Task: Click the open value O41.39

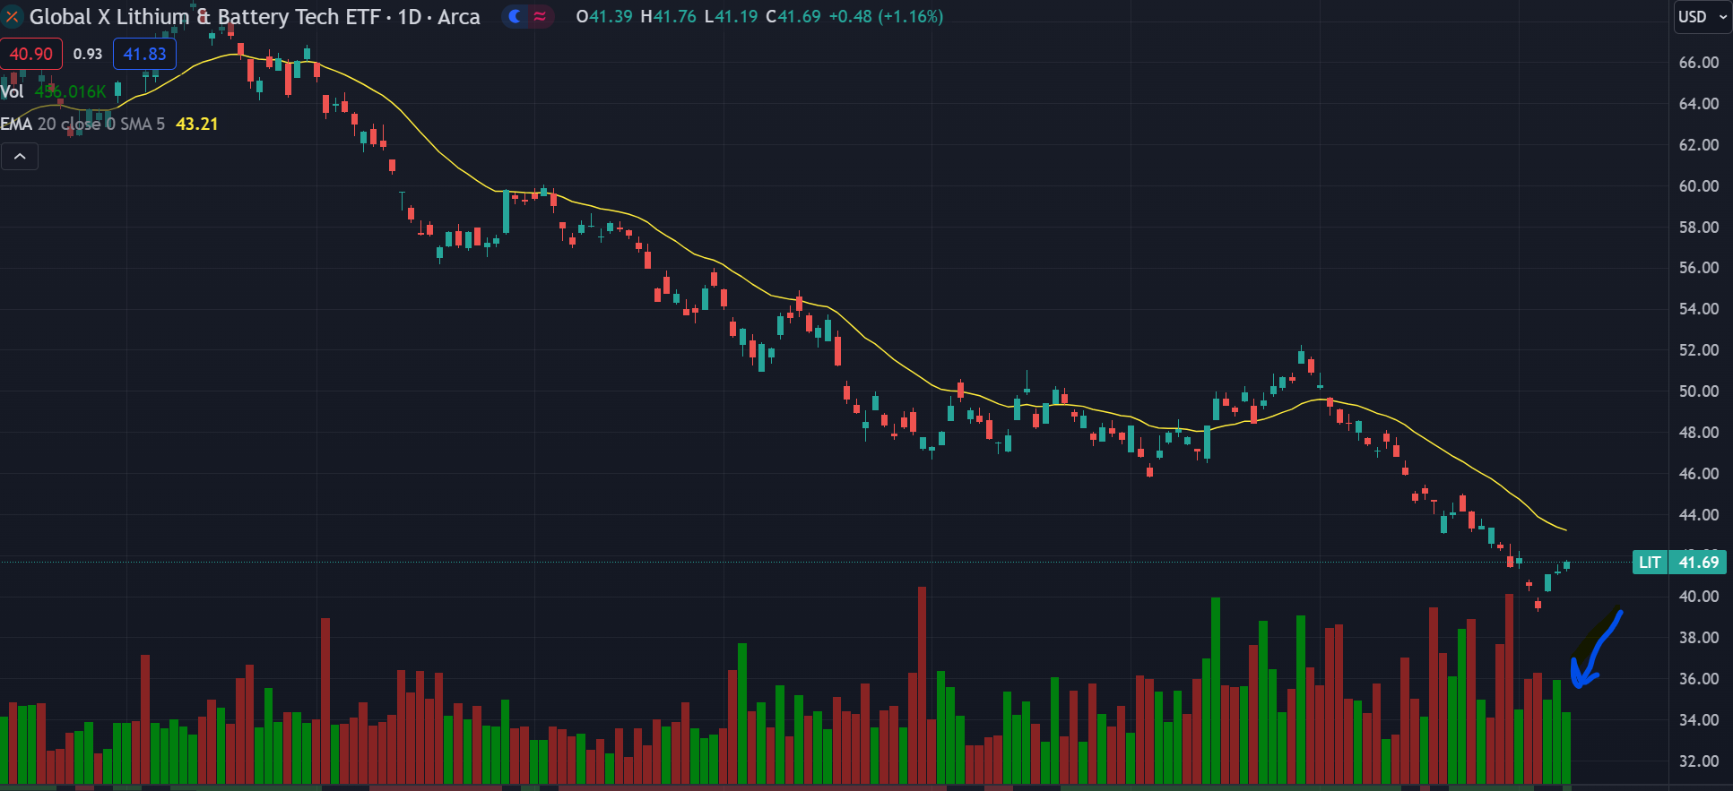Action: 604,16
